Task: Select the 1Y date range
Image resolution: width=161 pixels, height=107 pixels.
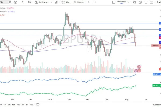Action: coord(23,105)
